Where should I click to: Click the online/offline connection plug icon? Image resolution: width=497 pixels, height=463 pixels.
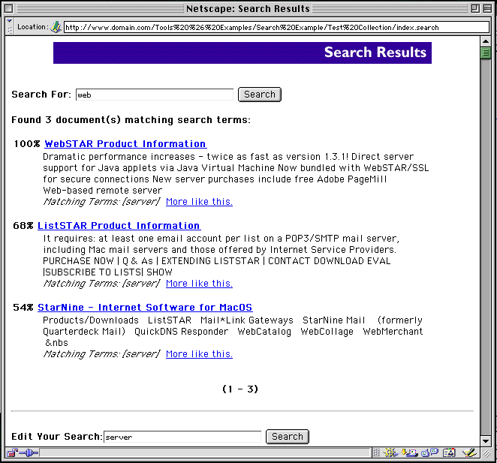[x=29, y=452]
